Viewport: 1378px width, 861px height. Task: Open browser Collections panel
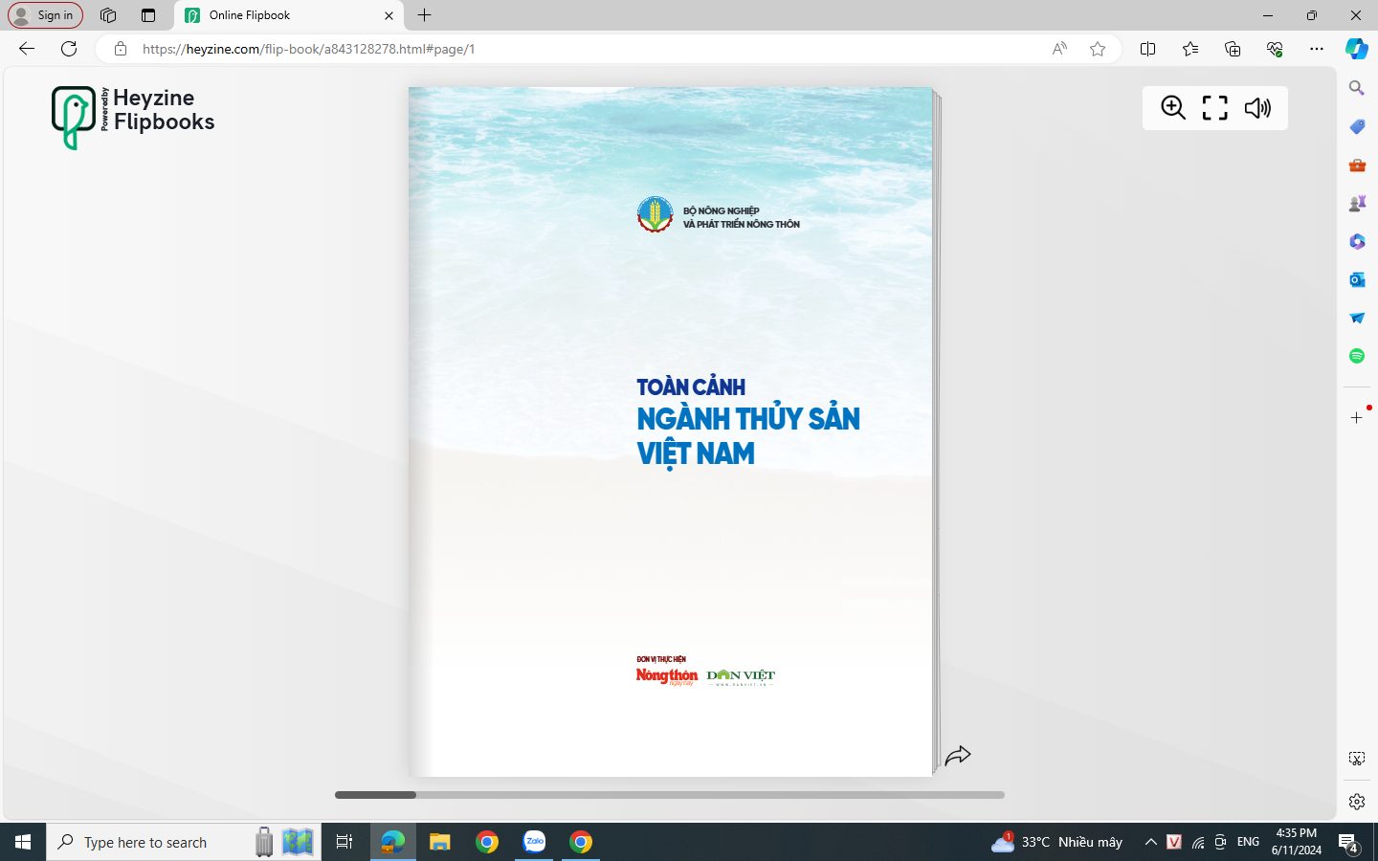(x=1233, y=49)
